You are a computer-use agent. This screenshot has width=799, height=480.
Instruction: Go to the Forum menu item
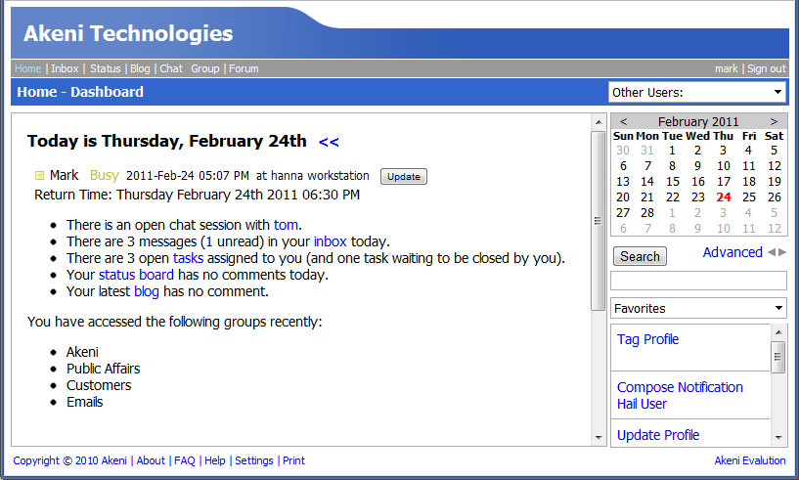tap(244, 68)
